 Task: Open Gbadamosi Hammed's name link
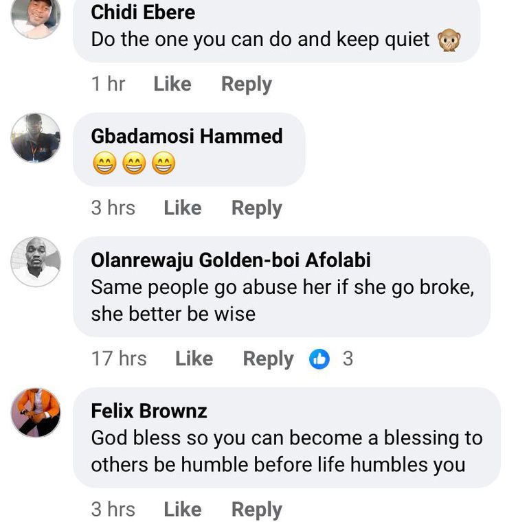tap(186, 136)
